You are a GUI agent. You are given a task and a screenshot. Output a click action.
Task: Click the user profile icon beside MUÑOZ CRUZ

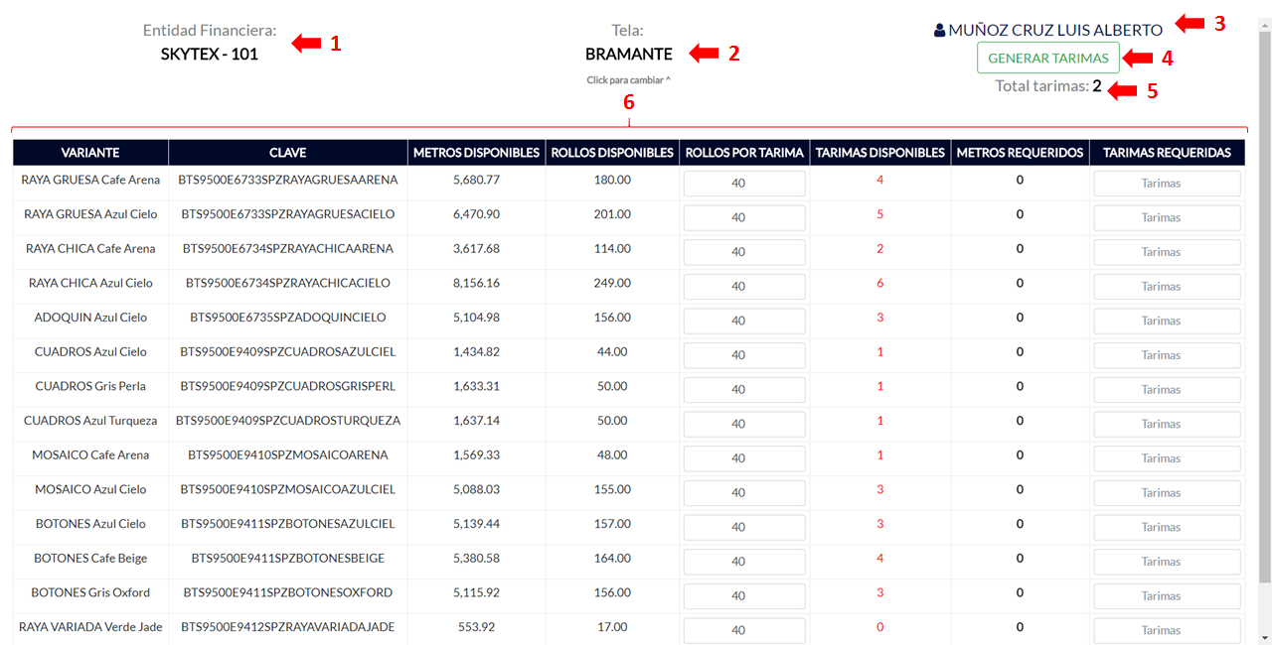[940, 31]
